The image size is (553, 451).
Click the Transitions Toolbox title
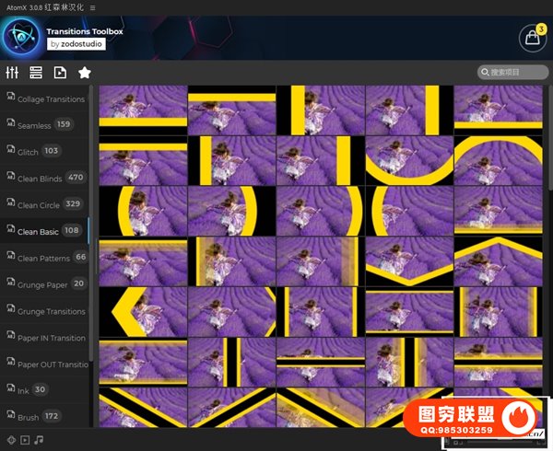point(84,30)
